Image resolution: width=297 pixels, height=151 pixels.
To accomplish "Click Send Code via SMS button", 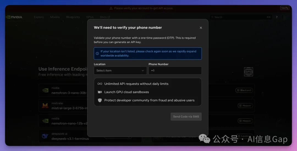I will pyautogui.click(x=186, y=117).
